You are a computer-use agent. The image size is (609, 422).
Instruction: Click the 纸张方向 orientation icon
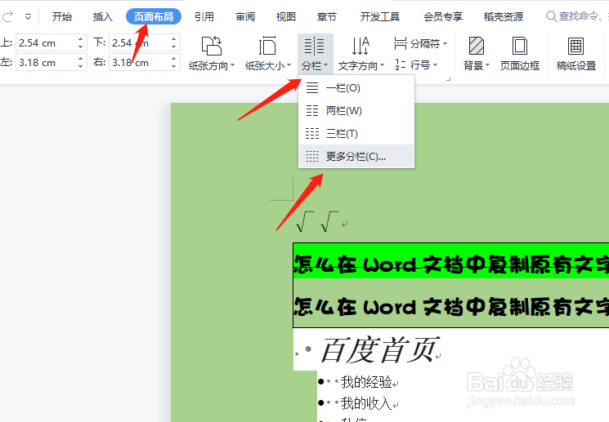tap(212, 46)
